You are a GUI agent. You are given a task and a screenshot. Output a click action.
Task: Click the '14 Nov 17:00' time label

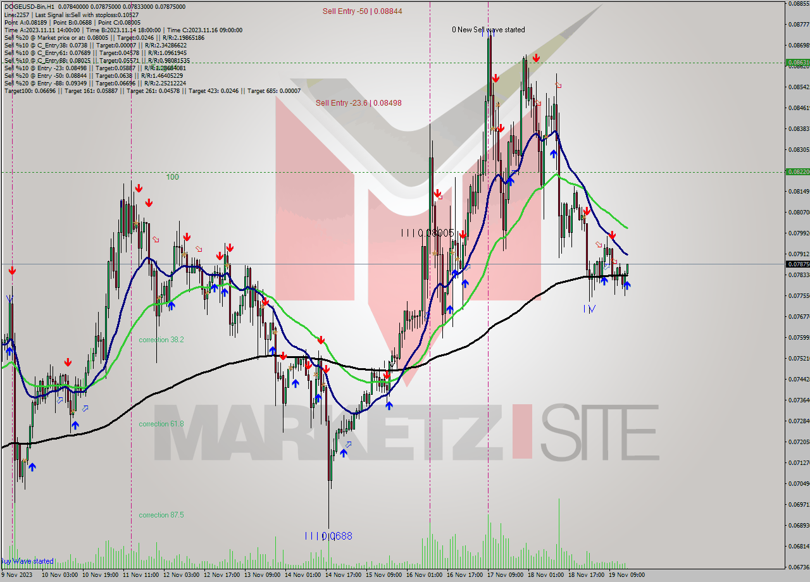(x=344, y=575)
